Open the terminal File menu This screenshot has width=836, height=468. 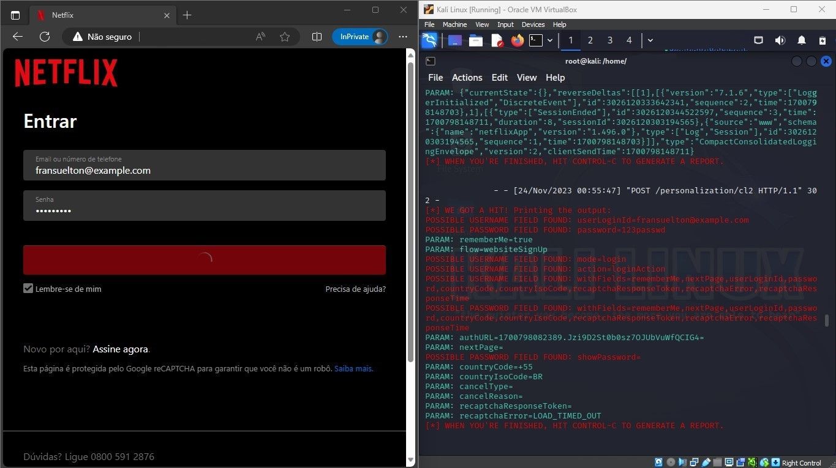point(435,78)
